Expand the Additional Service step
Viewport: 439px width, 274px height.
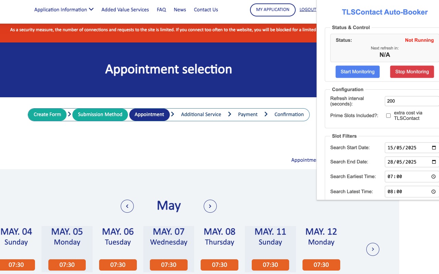pos(201,114)
